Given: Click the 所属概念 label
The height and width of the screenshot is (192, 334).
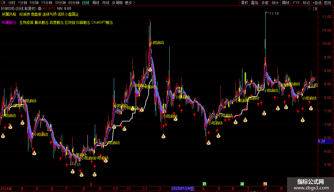Looking at the screenshot, I should [x=9, y=22].
